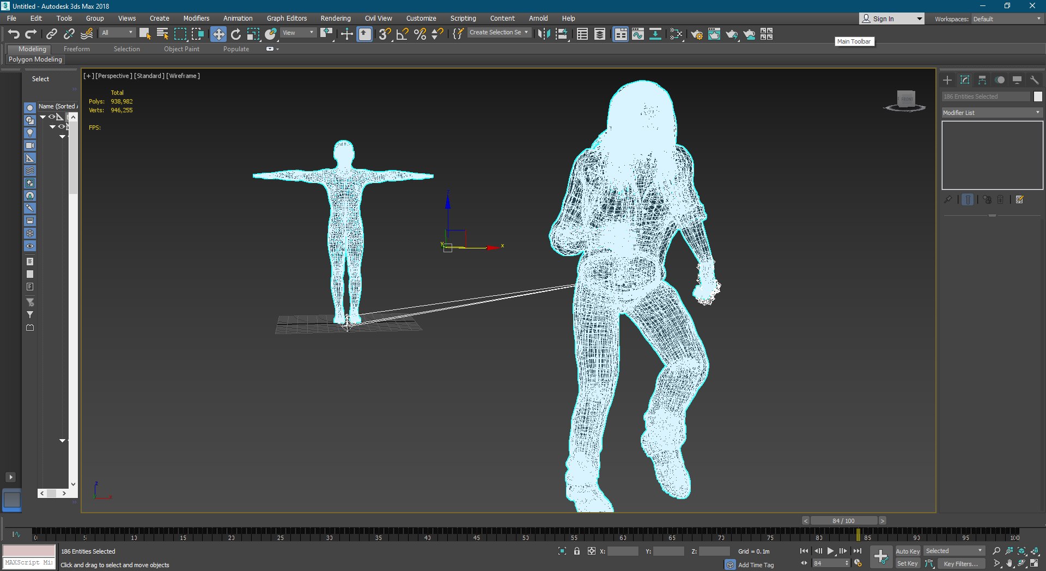1046x571 pixels.
Task: Click the Mirror tool icon
Action: pos(544,34)
